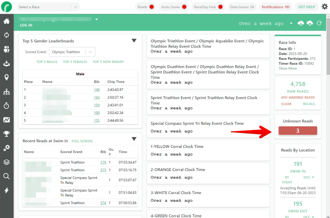Select the 1-YELLOW Corral Clock Time card
This screenshot has height=218, width=330.
(x=208, y=150)
